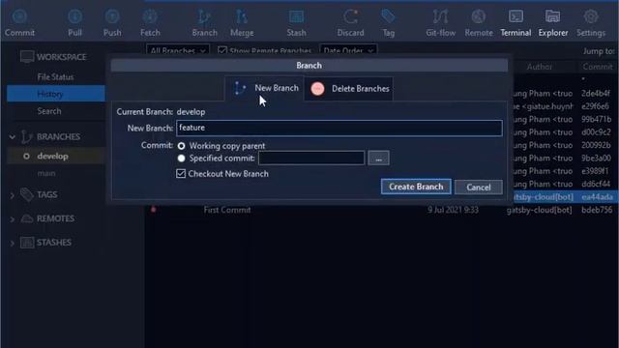The height and width of the screenshot is (348, 619).
Task: Switch to the Delete Branches tab
Action: tap(349, 89)
